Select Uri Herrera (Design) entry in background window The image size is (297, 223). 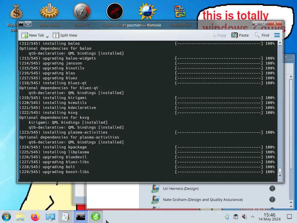pyautogui.click(x=181, y=189)
